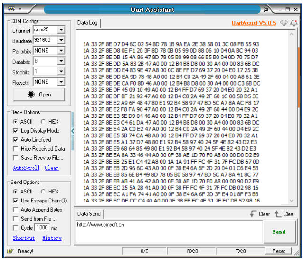
Task: Open the Shortcut link
Action: coord(24,238)
